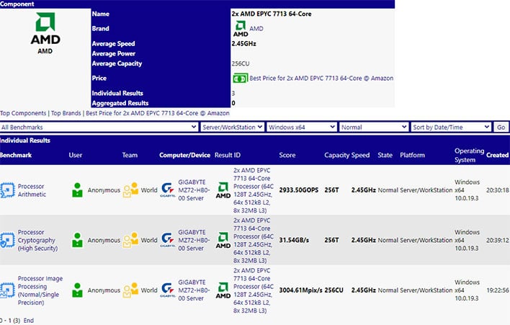
Task: Click the yellow World team icon, second row
Action: click(x=131, y=240)
